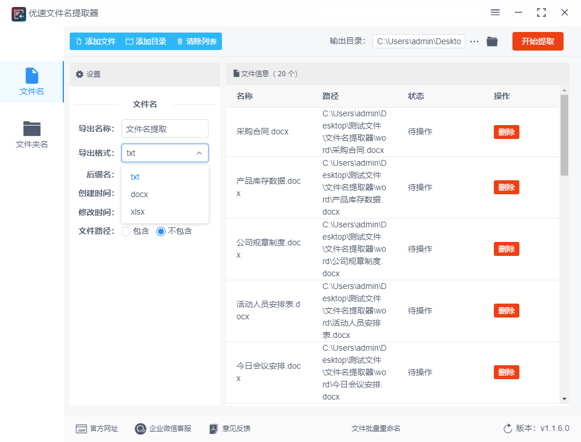This screenshot has height=442, width=581.
Task: Click the 官方网址 website icon
Action: (81, 429)
